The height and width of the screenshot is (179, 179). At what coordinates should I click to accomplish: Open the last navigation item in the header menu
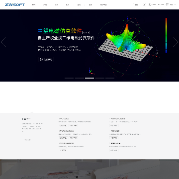click(x=103, y=4)
